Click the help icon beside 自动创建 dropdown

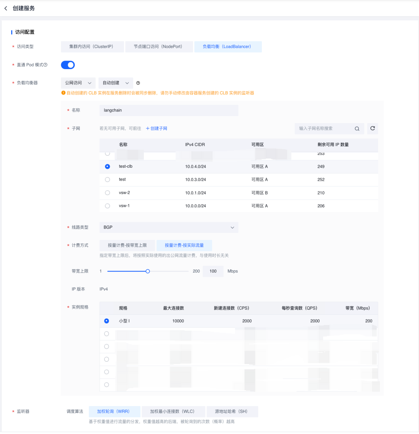click(138, 83)
